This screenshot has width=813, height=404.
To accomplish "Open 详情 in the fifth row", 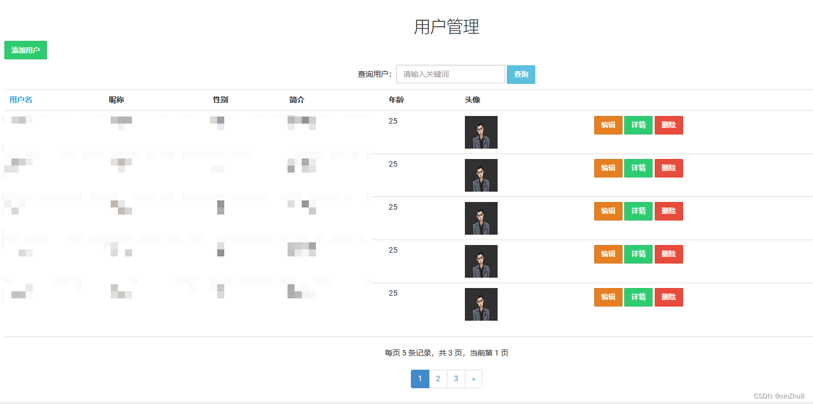I will pos(638,297).
